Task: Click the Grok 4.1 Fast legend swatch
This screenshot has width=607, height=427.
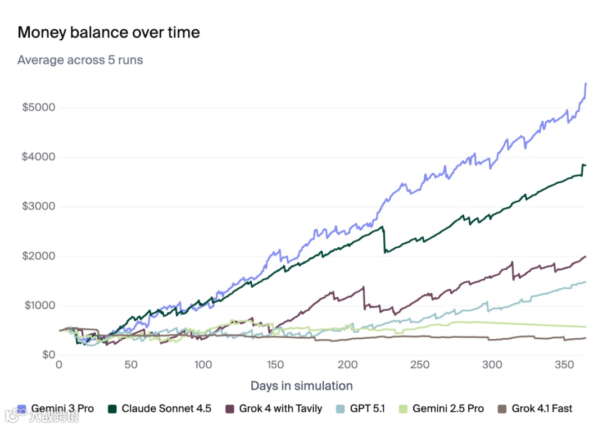Action: click(x=502, y=409)
